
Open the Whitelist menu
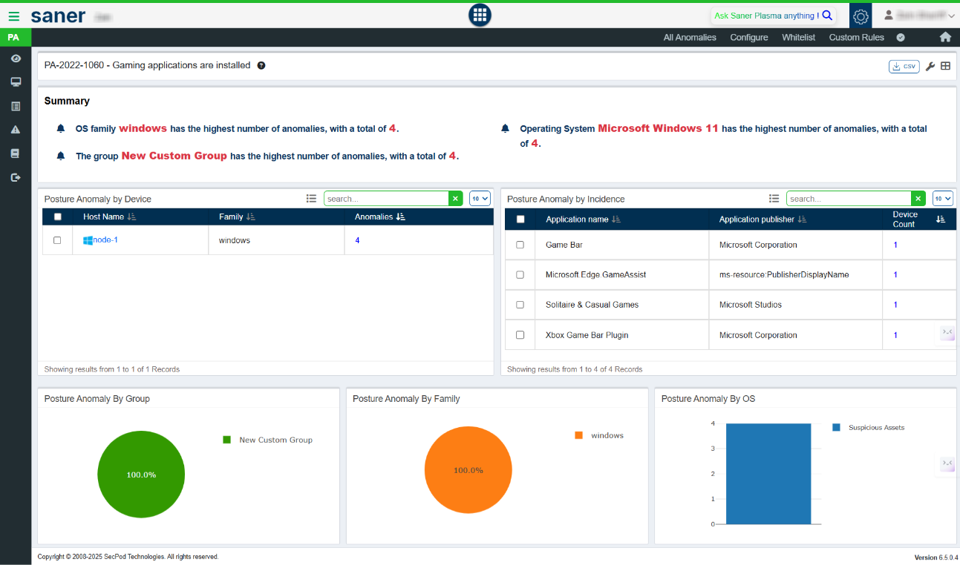[x=799, y=37]
